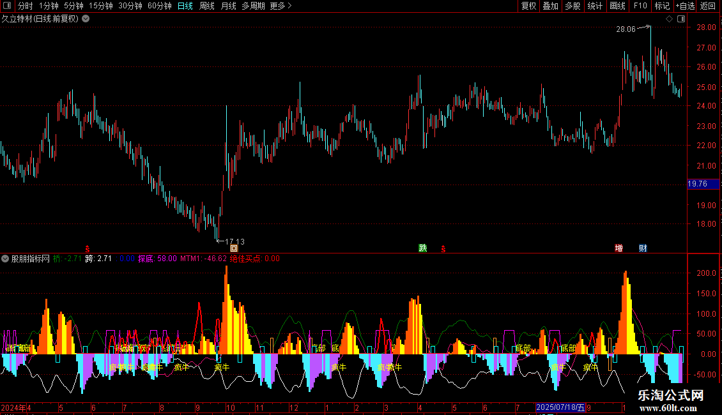Open the 多周期 multi-period view
722x415 pixels.
point(253,6)
